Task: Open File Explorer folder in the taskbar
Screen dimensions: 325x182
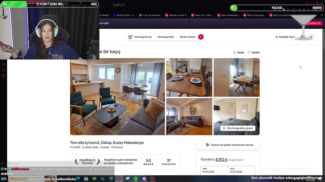Action: click(x=94, y=179)
